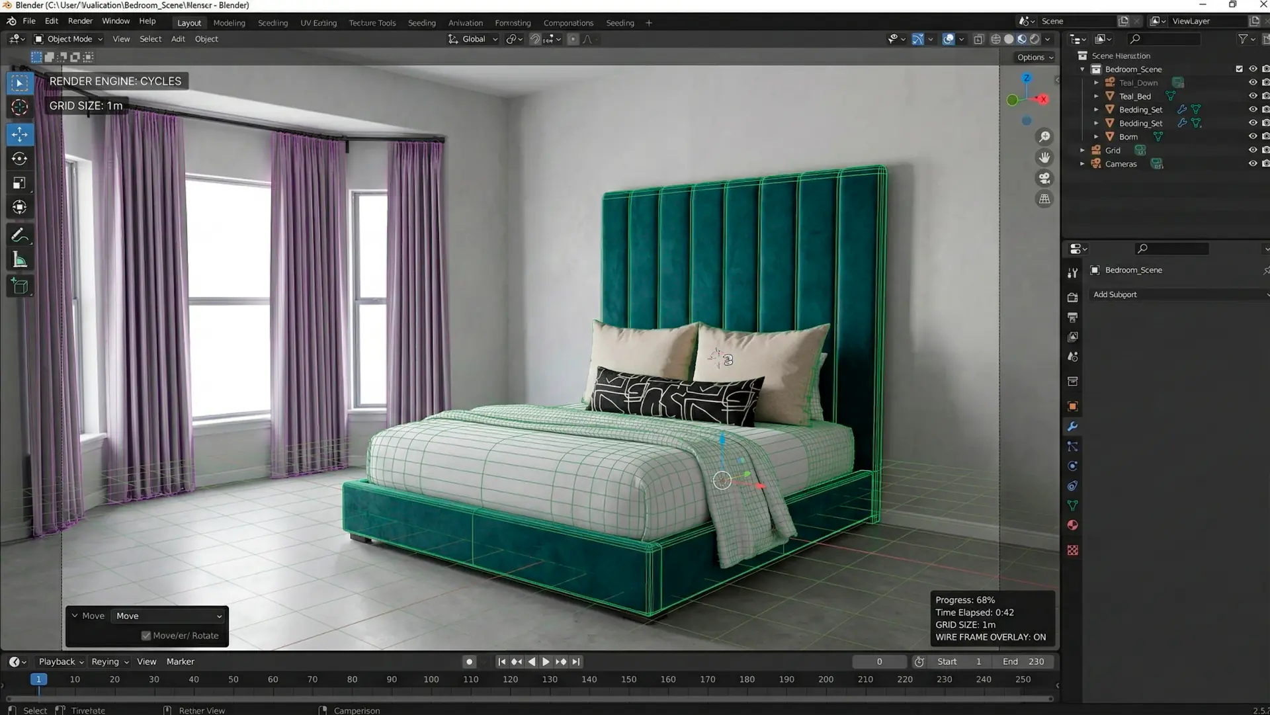Expand the Grid collection in outliner
Viewport: 1270px width, 715px height.
1082,150
